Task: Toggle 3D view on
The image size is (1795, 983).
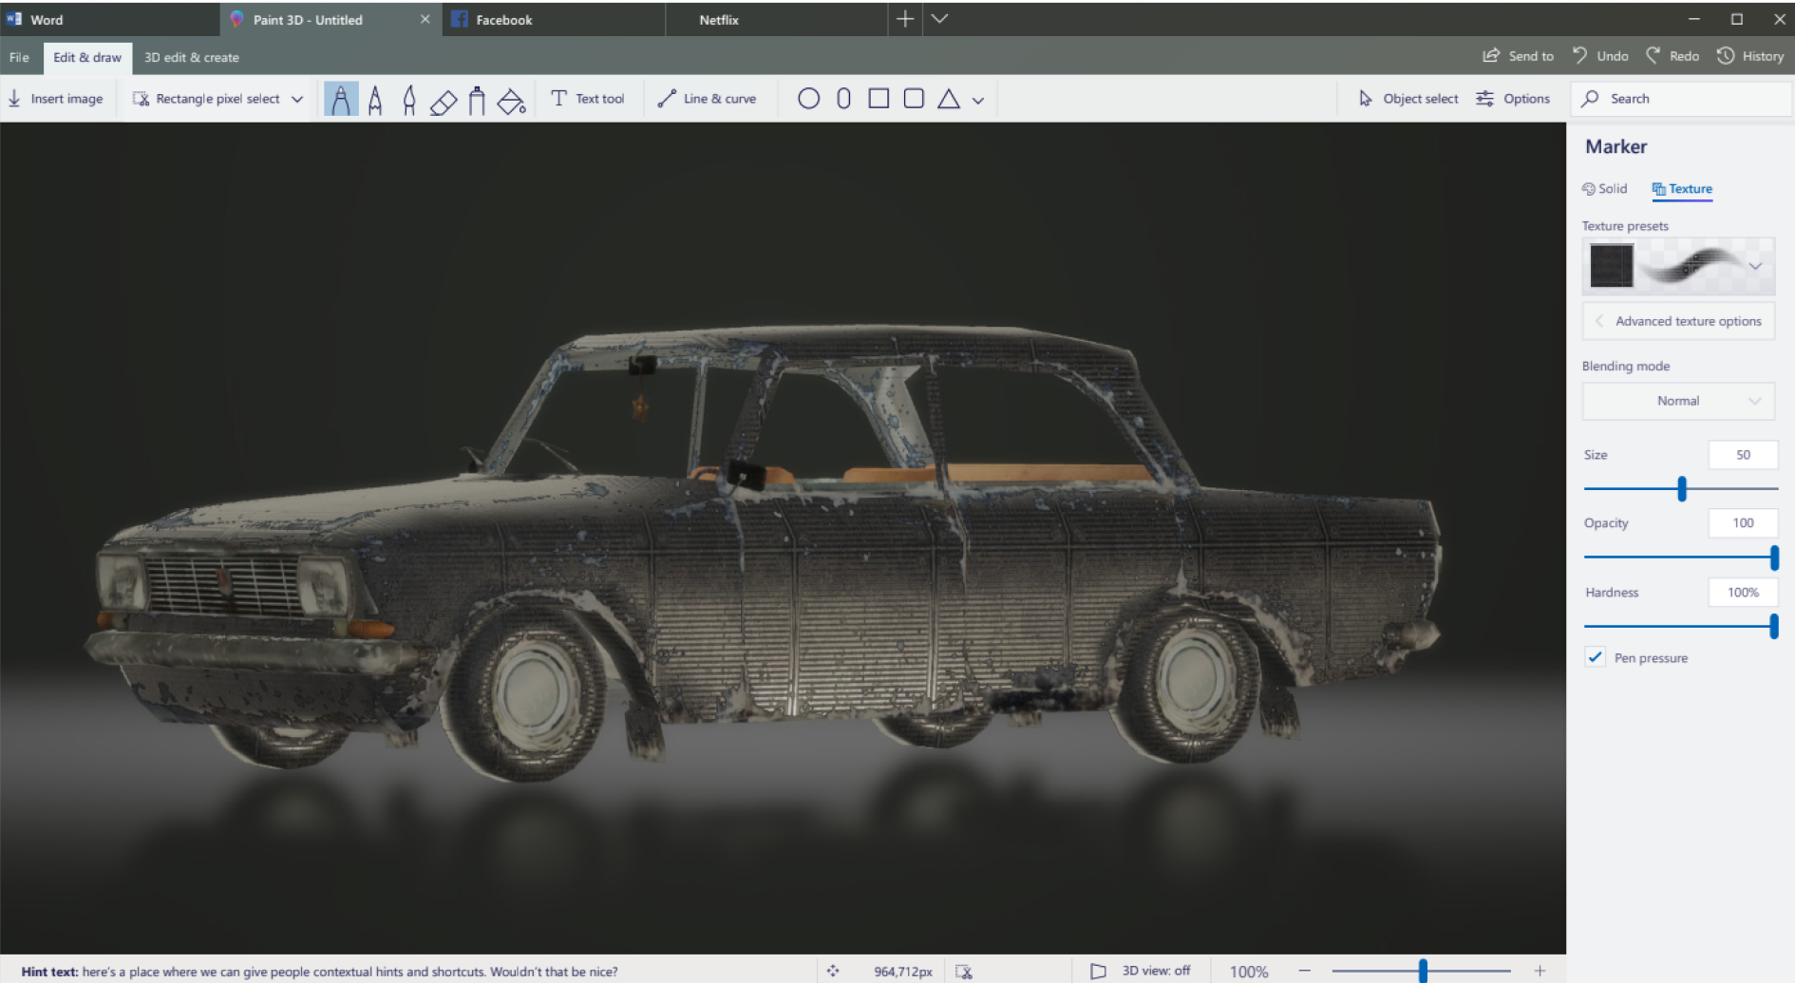Action: [1143, 971]
